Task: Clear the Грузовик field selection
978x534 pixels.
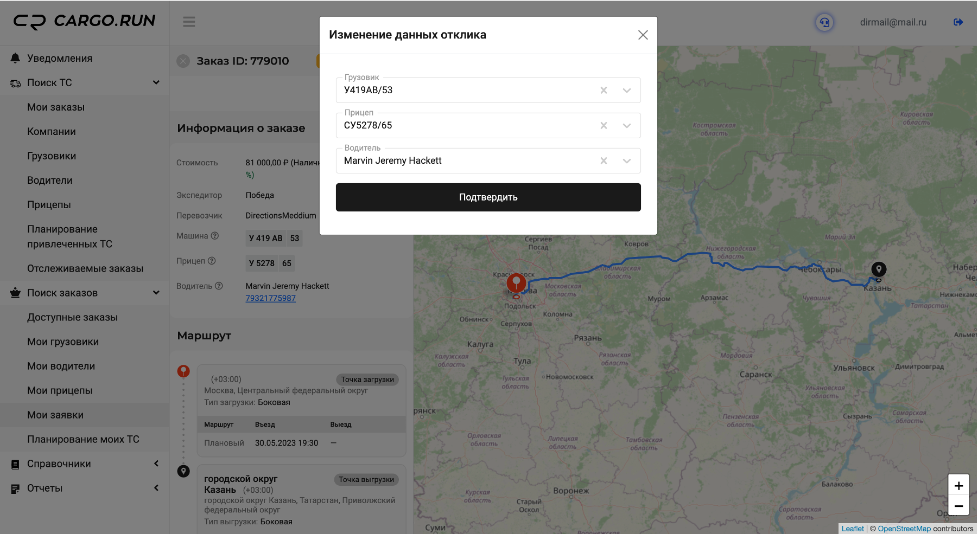Action: (x=604, y=91)
